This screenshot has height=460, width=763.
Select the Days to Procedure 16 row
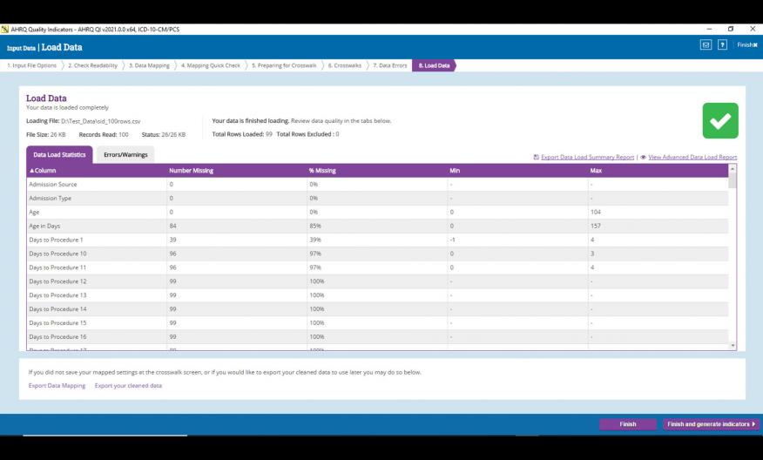378,337
